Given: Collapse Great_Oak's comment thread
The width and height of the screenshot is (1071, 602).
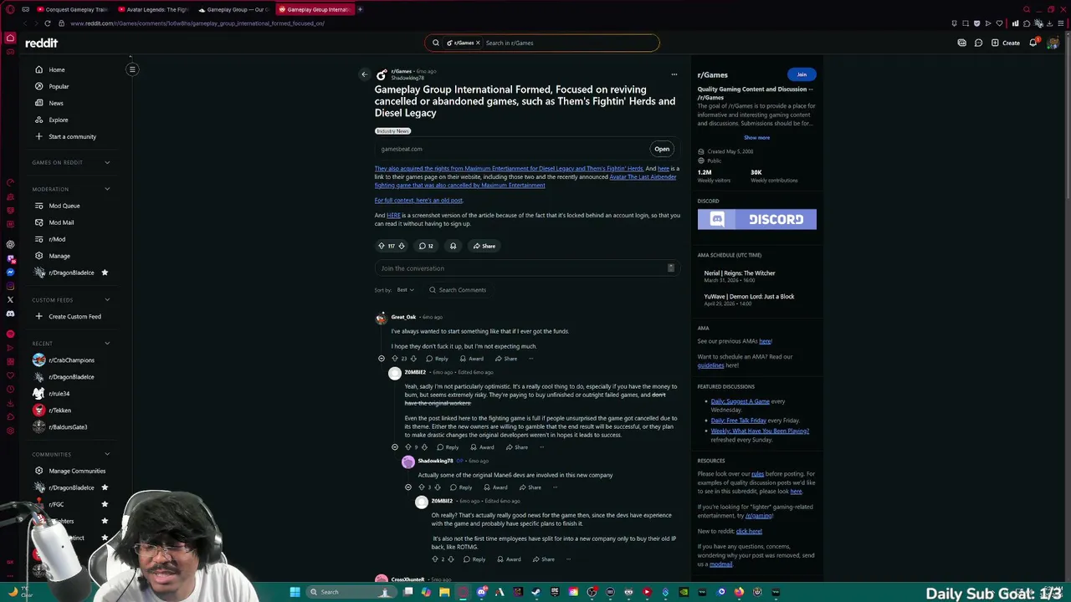Looking at the screenshot, I should [382, 359].
